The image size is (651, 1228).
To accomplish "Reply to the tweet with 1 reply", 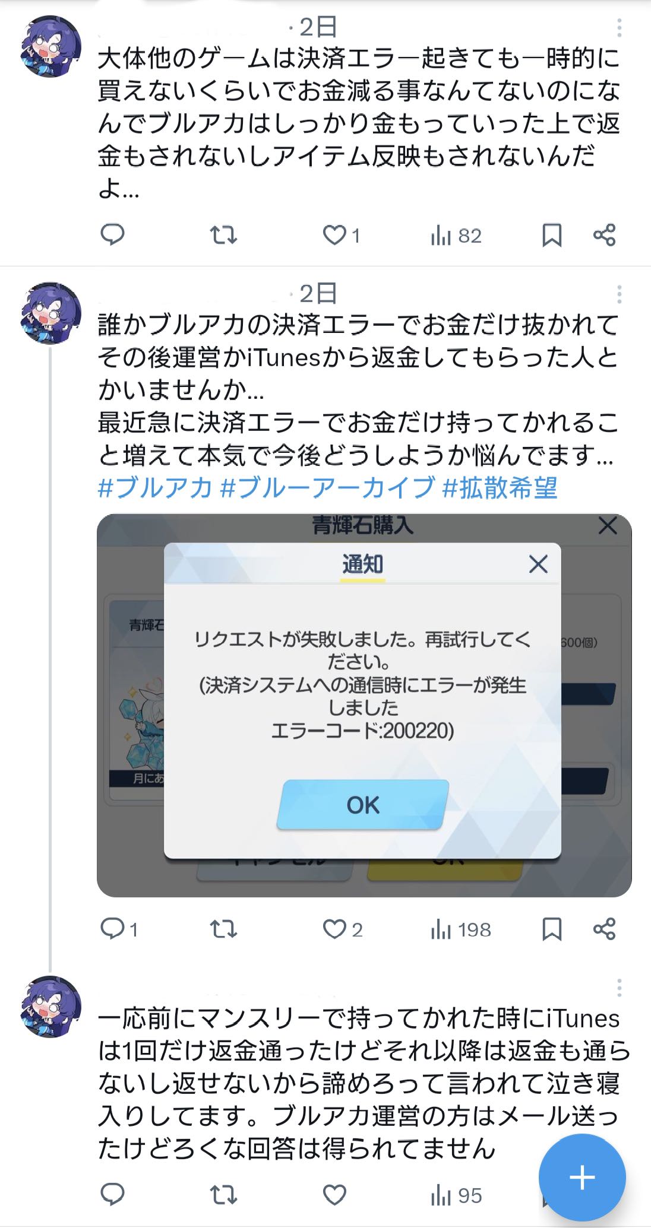I will click(119, 929).
